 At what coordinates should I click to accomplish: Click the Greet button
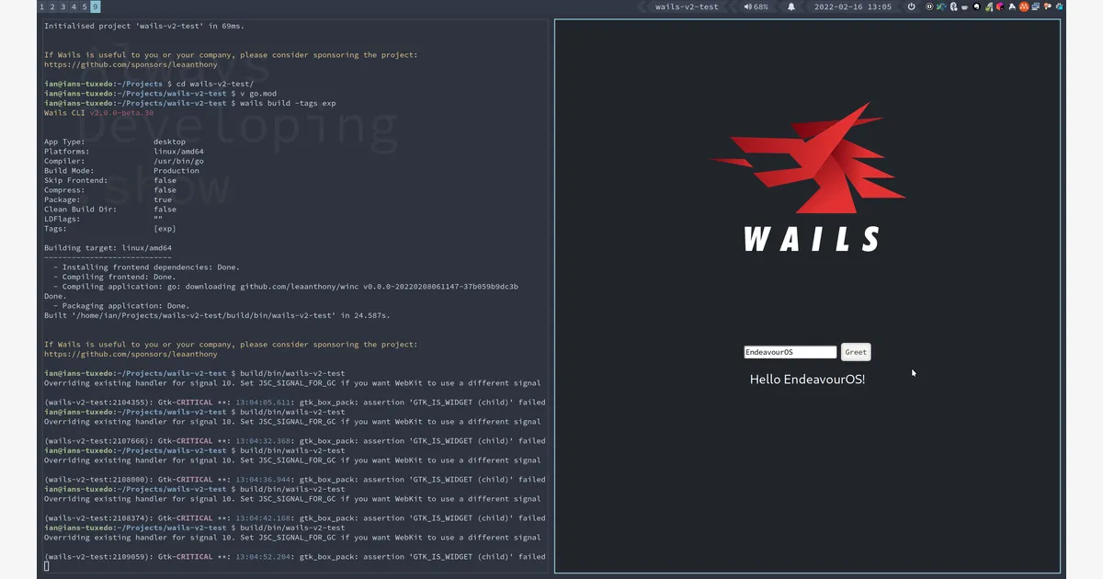[856, 352]
